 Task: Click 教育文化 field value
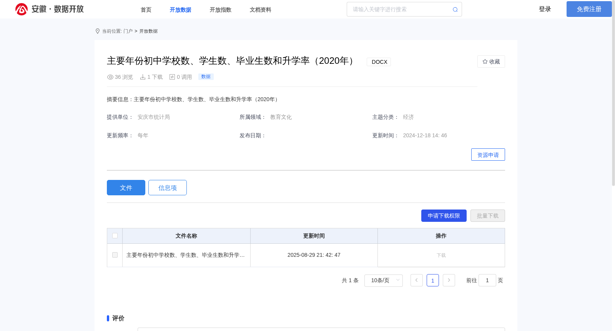click(281, 117)
